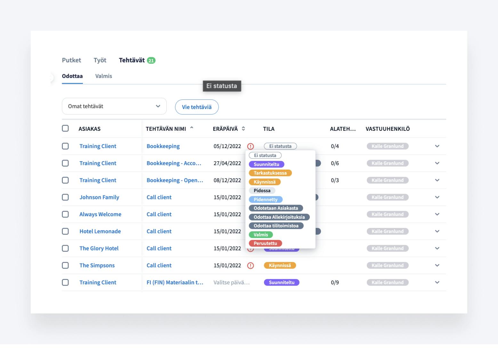Check the Johnson Family row checkbox
Viewport: 498px width, 348px height.
pyautogui.click(x=65, y=197)
